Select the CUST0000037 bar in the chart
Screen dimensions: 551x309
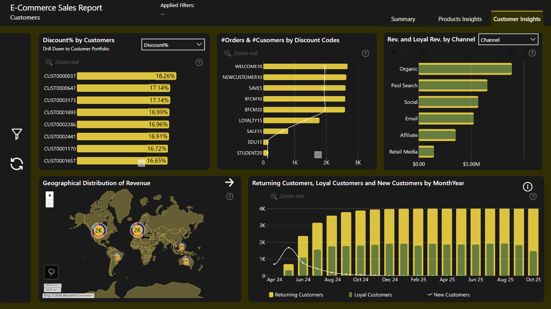[127, 76]
